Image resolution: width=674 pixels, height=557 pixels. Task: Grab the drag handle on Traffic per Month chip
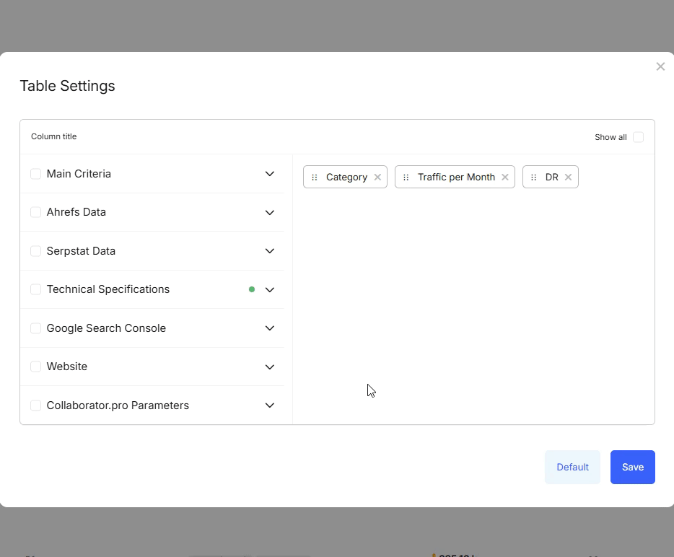pyautogui.click(x=405, y=177)
